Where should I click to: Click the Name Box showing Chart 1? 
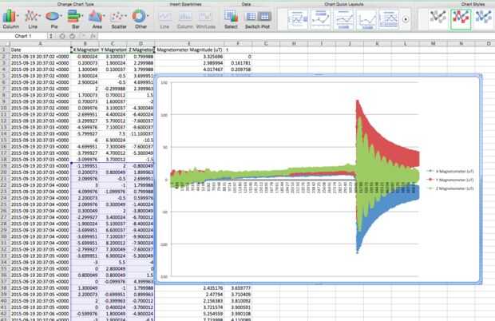tap(23, 36)
